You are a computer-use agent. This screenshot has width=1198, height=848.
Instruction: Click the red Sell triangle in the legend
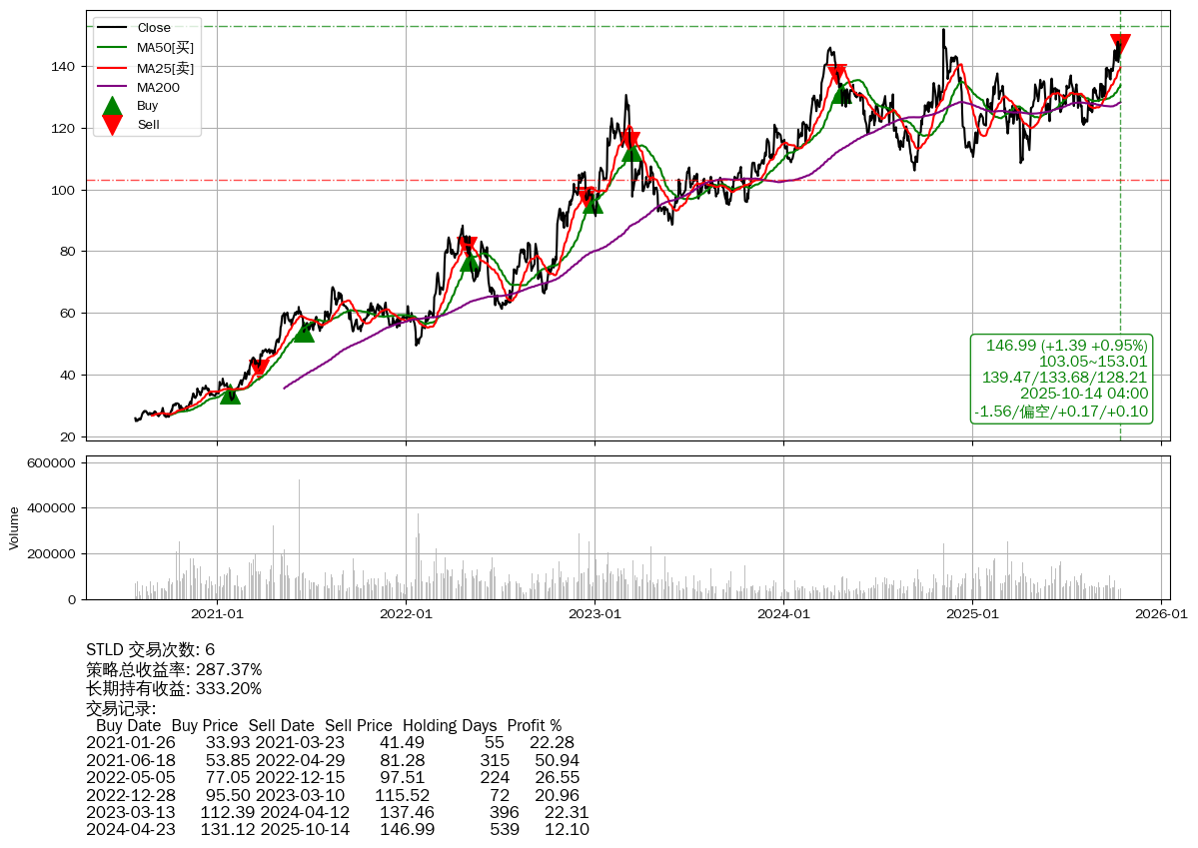coord(113,125)
